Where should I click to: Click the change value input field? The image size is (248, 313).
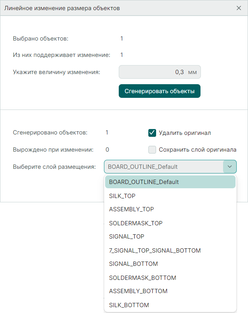[x=156, y=72]
